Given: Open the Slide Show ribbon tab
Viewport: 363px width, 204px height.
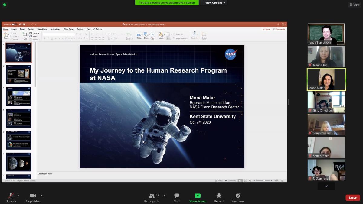Looking at the screenshot, I should pos(69,29).
